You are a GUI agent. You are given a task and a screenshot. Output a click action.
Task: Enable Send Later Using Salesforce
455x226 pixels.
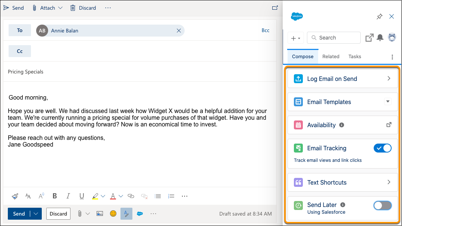pyautogui.click(x=383, y=205)
